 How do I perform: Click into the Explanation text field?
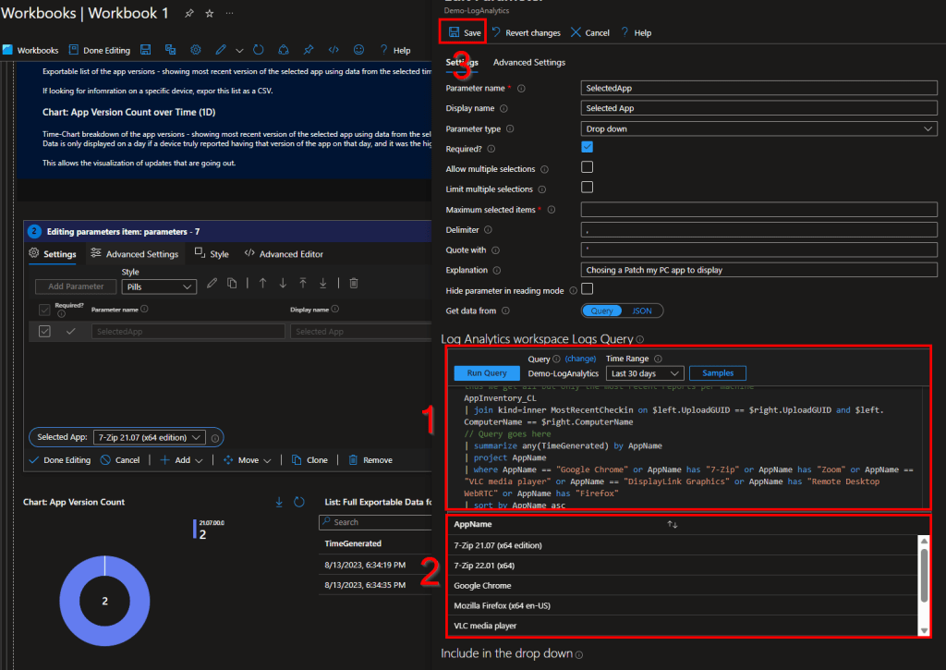point(758,270)
